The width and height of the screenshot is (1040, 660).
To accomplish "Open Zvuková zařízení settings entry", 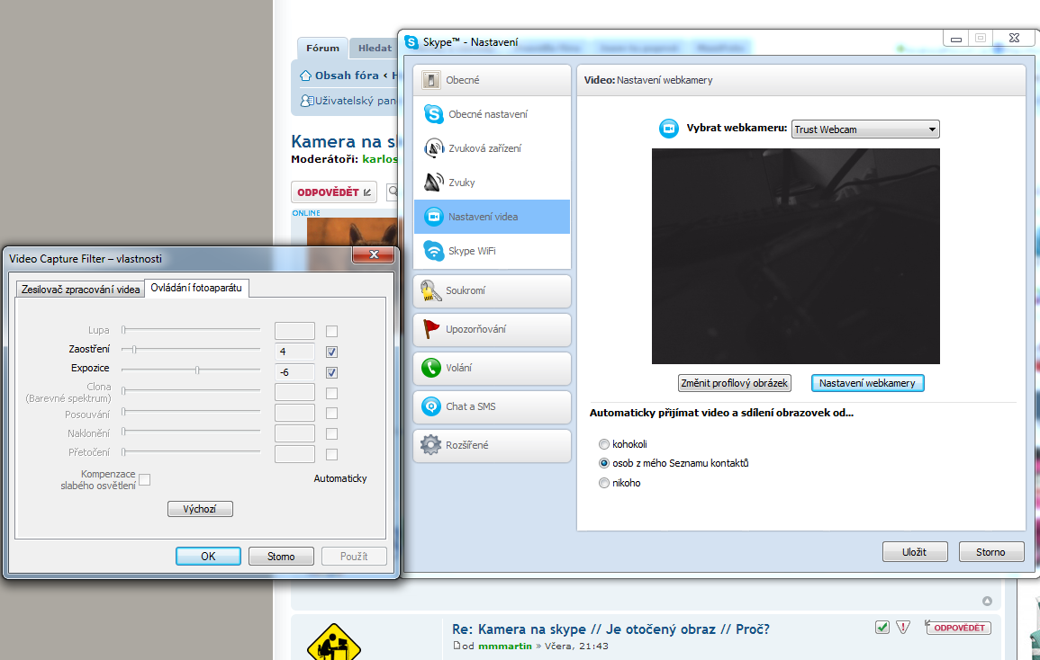I will (x=493, y=148).
